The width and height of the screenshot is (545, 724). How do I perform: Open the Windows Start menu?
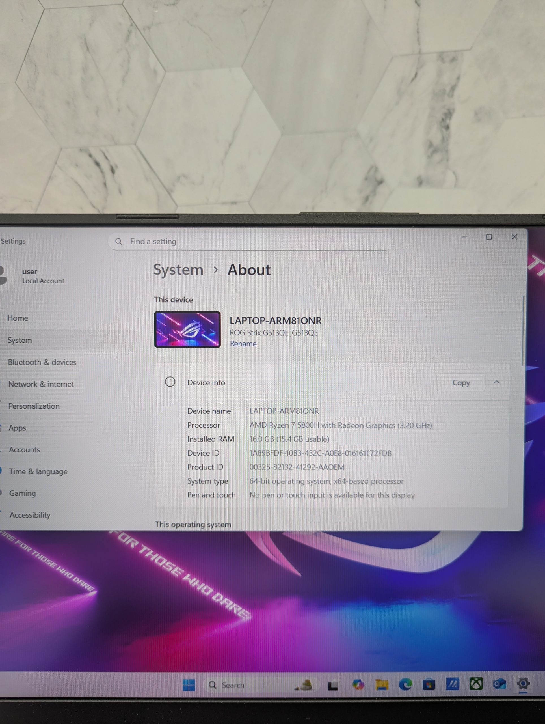pyautogui.click(x=189, y=684)
